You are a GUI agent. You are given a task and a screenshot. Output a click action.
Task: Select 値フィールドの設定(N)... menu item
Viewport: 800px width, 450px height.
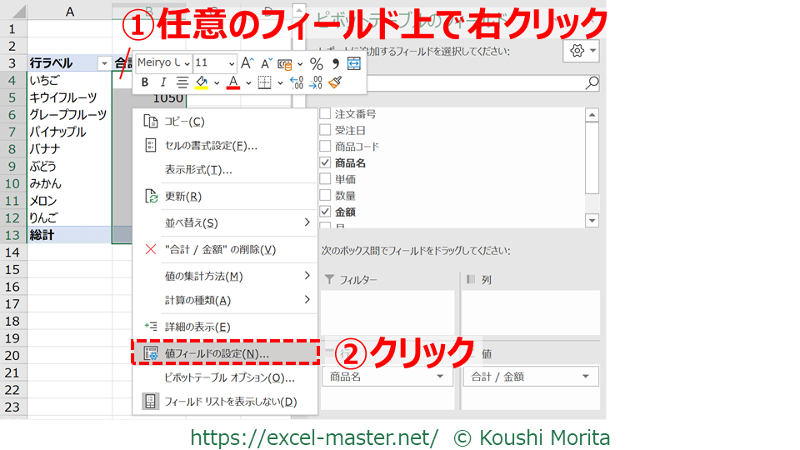[x=217, y=353]
